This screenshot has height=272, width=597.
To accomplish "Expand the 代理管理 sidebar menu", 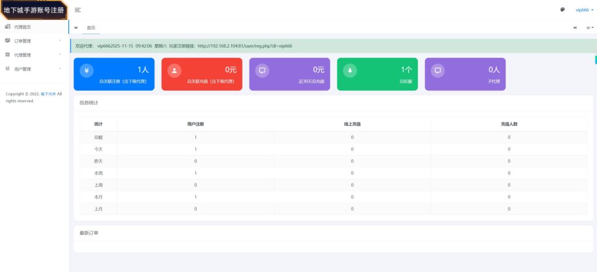I will (x=23, y=55).
